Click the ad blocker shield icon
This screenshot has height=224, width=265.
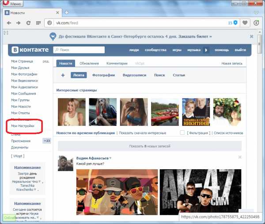(235, 23)
